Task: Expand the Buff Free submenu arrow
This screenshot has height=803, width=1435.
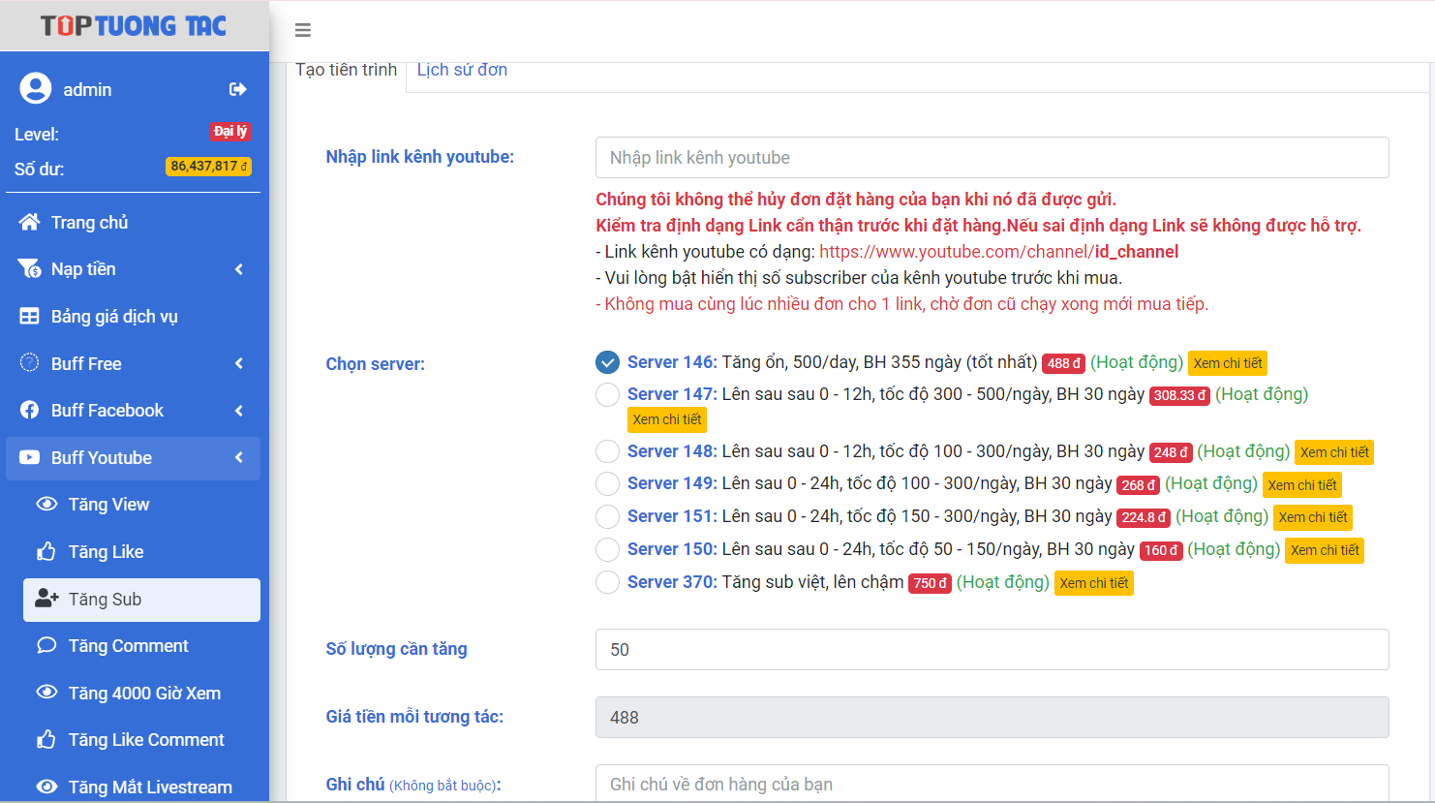Action: point(238,363)
